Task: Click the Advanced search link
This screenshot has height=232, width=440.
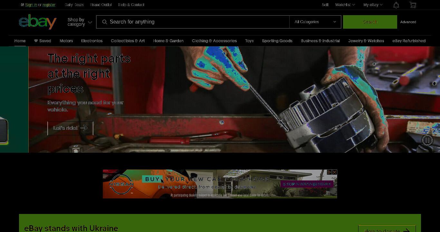Action: [x=408, y=22]
